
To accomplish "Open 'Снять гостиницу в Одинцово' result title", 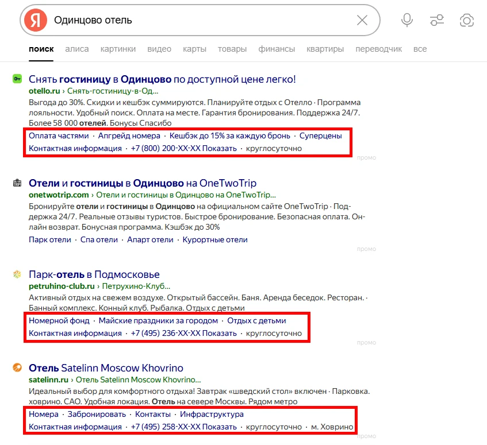I will coord(162,79).
